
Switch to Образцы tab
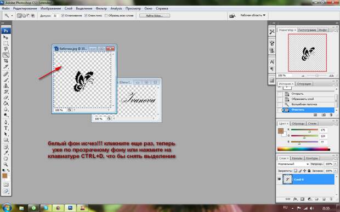[298, 123]
